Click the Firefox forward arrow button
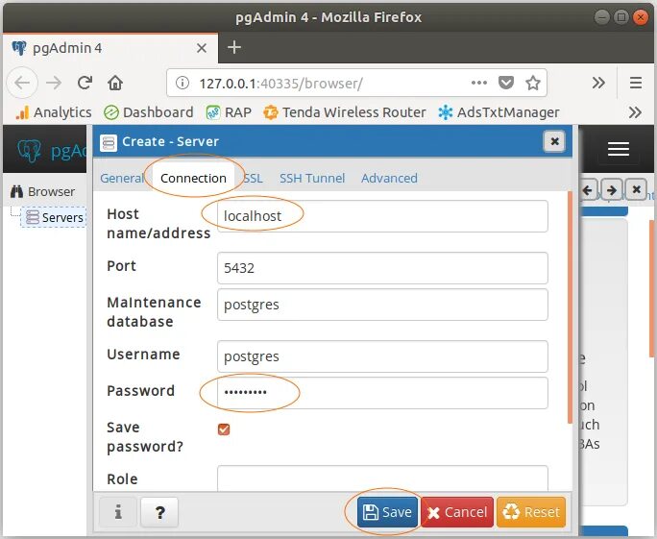Viewport: 657px width, 539px height. [54, 83]
